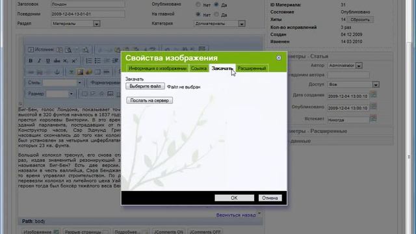Open calendar for 'Истекает' field
Screen dimensions: 416x234
[x=373, y=118]
